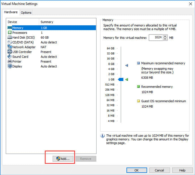Select the USB Controller icon

tap(9, 52)
